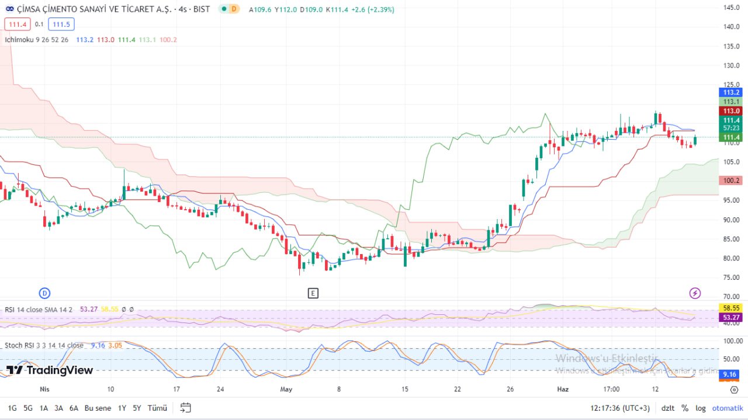Click the 0.1 spread value

(x=39, y=24)
